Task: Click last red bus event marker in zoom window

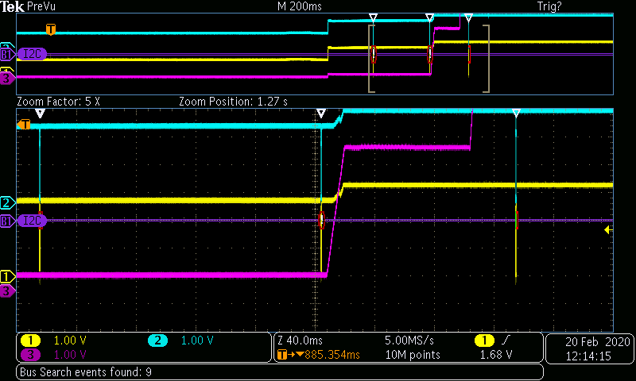Action: [517, 220]
